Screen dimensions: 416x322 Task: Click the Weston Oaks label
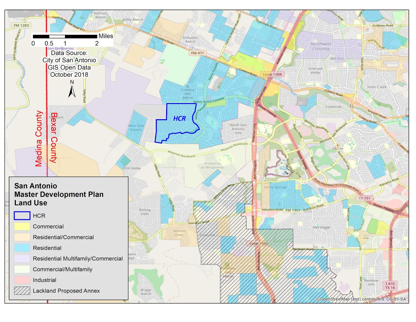pos(179,233)
